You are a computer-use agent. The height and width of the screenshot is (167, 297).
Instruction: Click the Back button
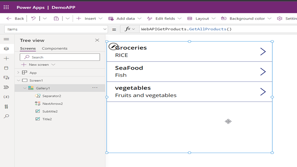(x=15, y=19)
